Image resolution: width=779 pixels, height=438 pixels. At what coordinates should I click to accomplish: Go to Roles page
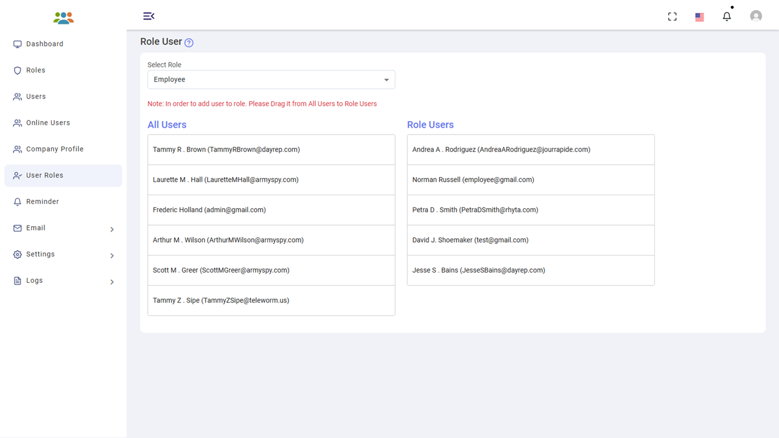[36, 71]
